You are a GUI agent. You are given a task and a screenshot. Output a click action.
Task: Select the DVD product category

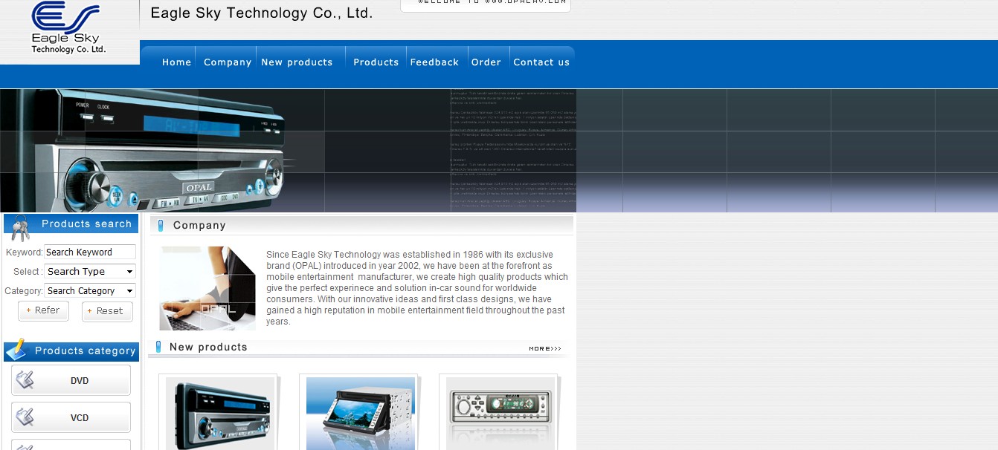click(x=71, y=380)
